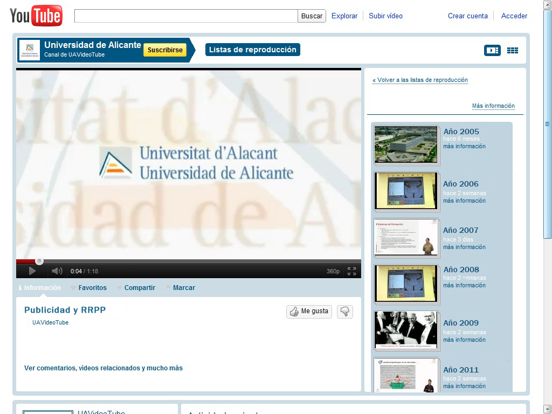Viewport: 552px width, 414px height.
Task: Click inside the search input field
Action: [186, 16]
